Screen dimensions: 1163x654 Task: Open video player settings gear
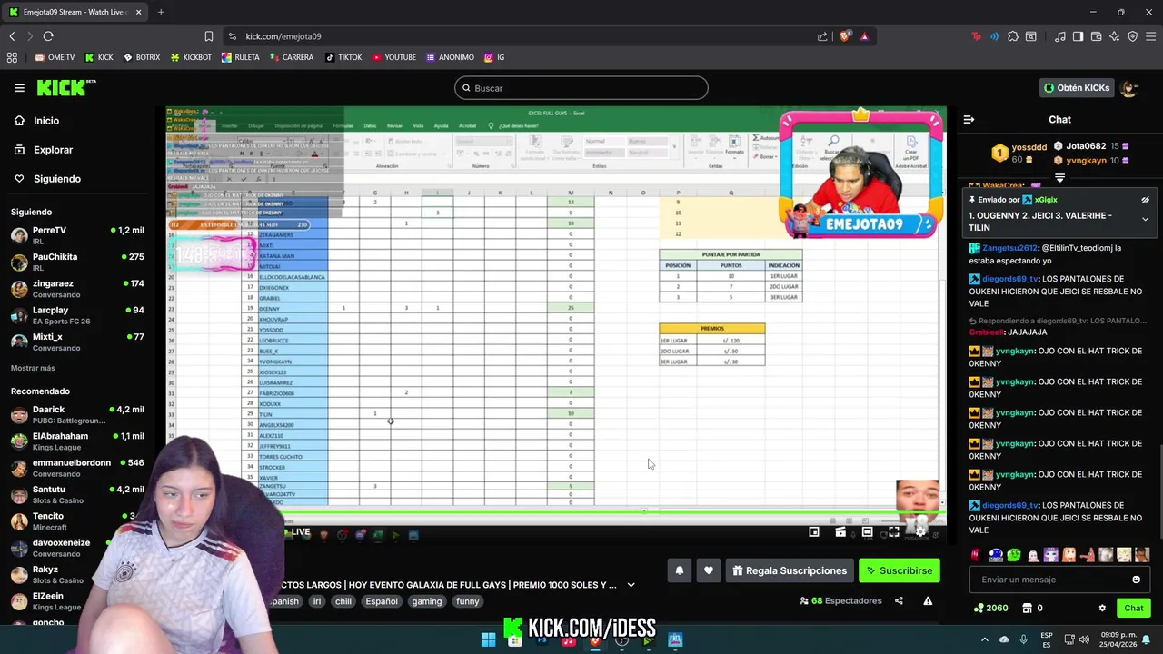920,532
